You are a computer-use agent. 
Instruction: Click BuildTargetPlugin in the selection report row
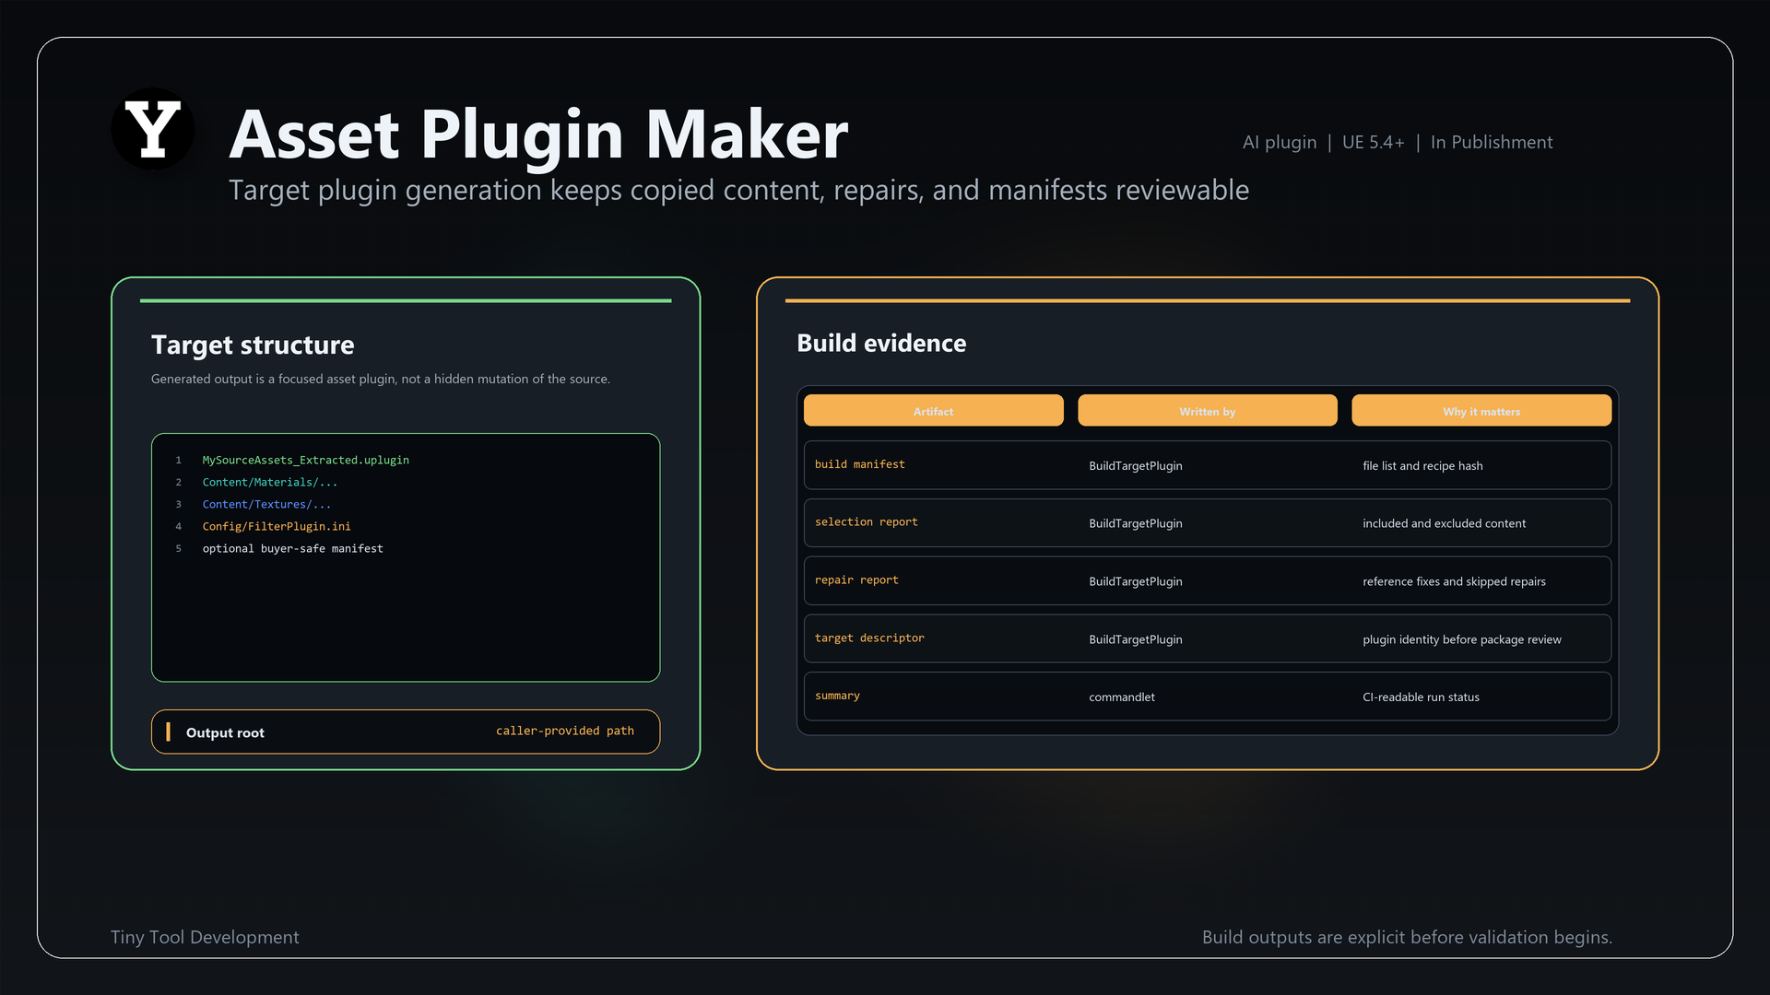pos(1135,523)
